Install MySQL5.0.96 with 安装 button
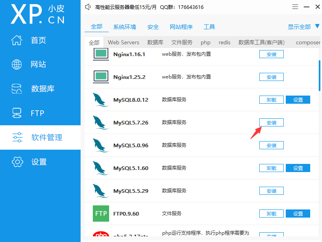Screen dimensions: 322x242 click(x=272, y=145)
